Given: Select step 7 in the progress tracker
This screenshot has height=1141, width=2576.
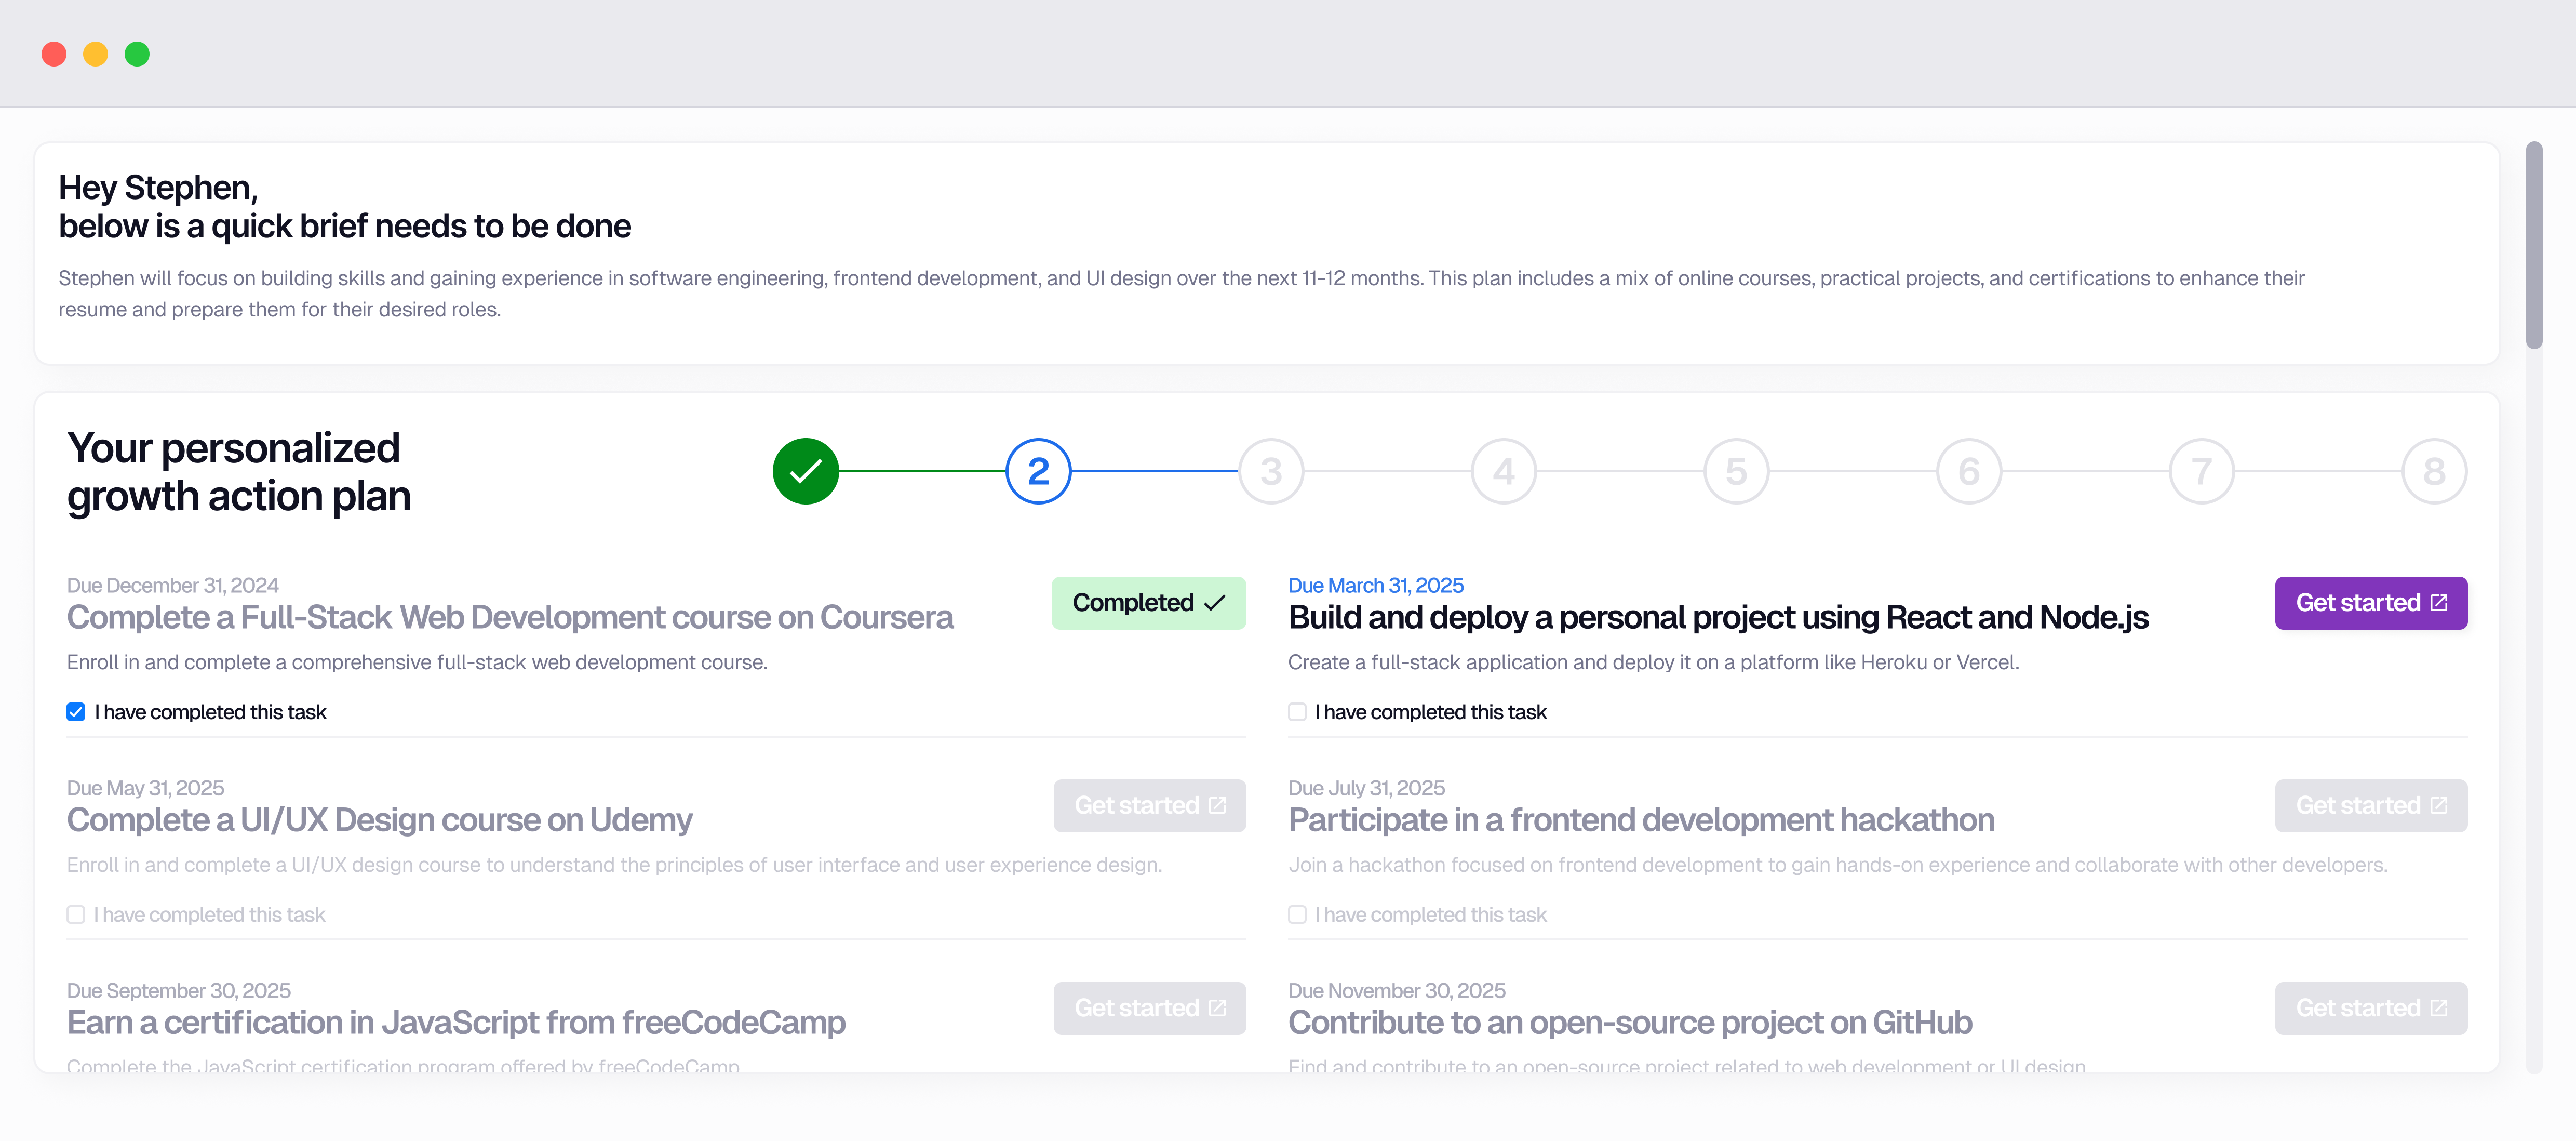Looking at the screenshot, I should point(2201,471).
